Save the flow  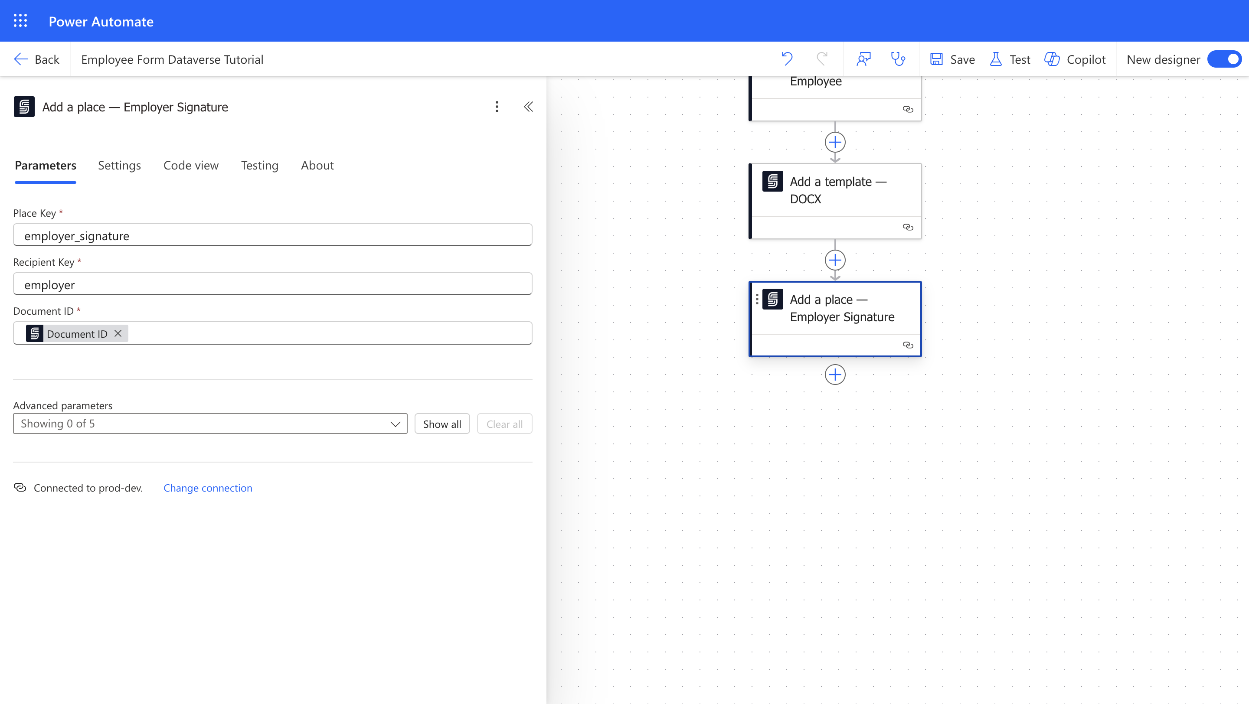[x=952, y=59]
